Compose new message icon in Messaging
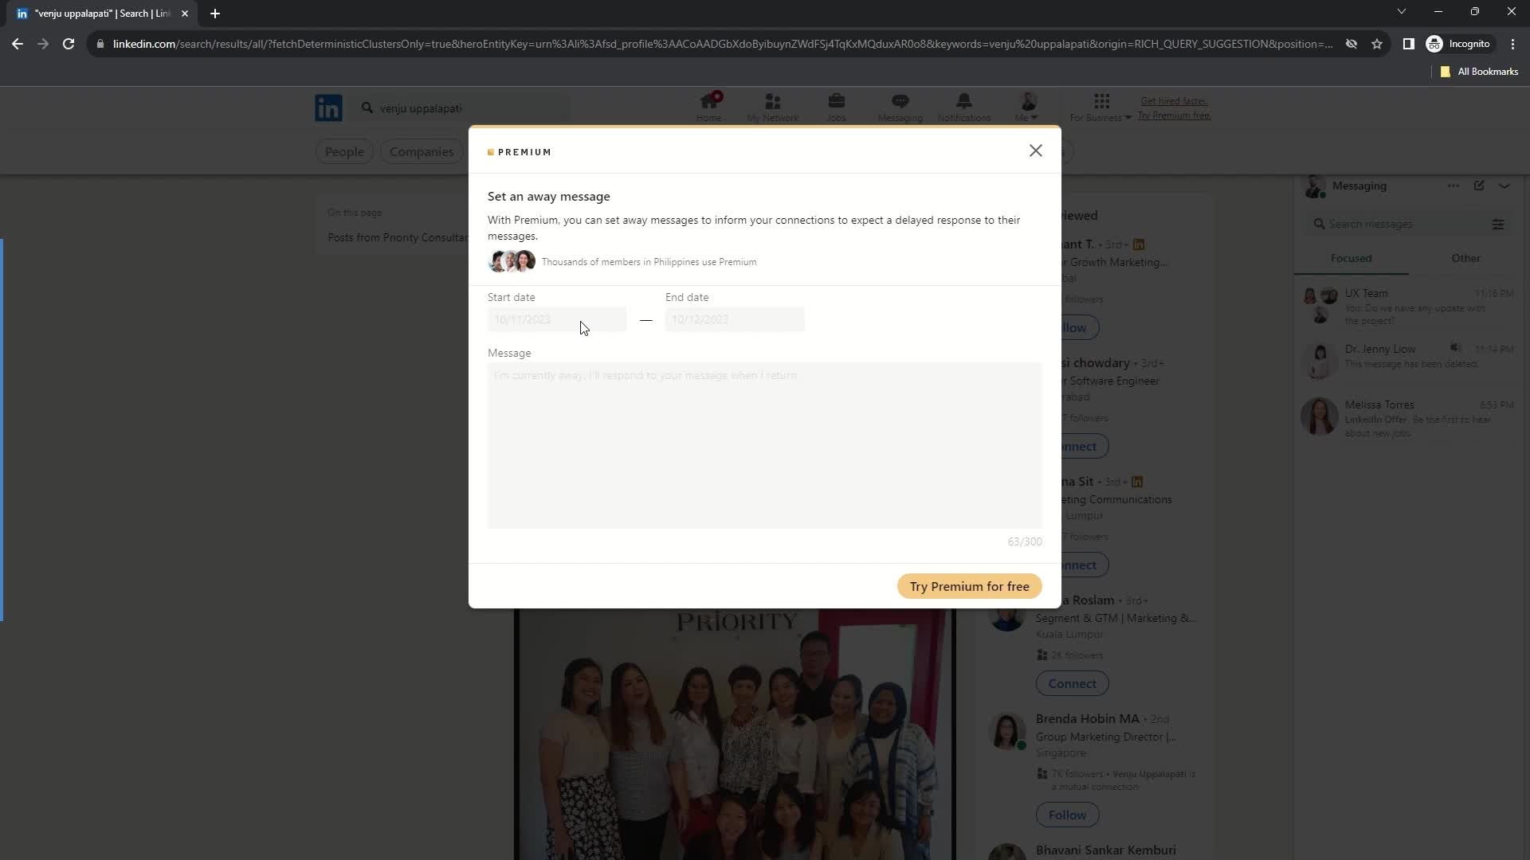 tap(1479, 186)
